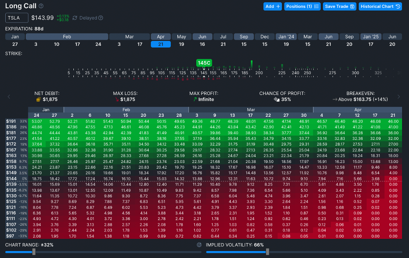
Task: Click cell value 2.08 in $97 row
Action: [x=37, y=236]
